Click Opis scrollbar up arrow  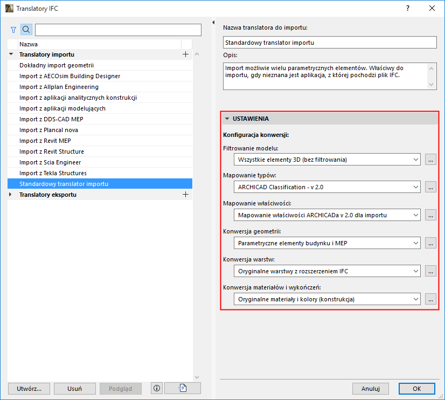(431, 68)
